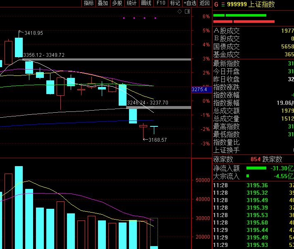
Task: Click the 标记 mark button
Action: (x=175, y=3)
